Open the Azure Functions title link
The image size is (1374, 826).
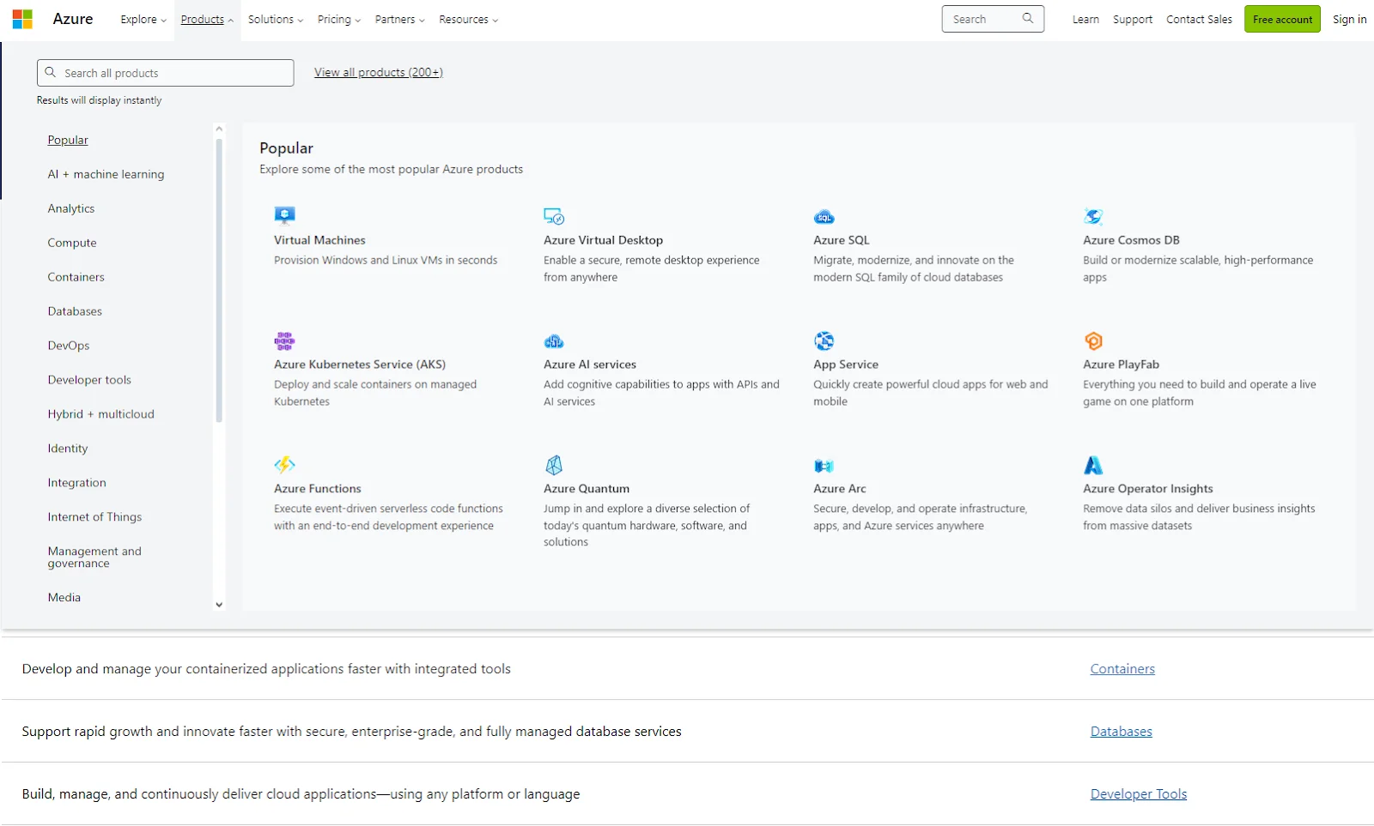[318, 489]
